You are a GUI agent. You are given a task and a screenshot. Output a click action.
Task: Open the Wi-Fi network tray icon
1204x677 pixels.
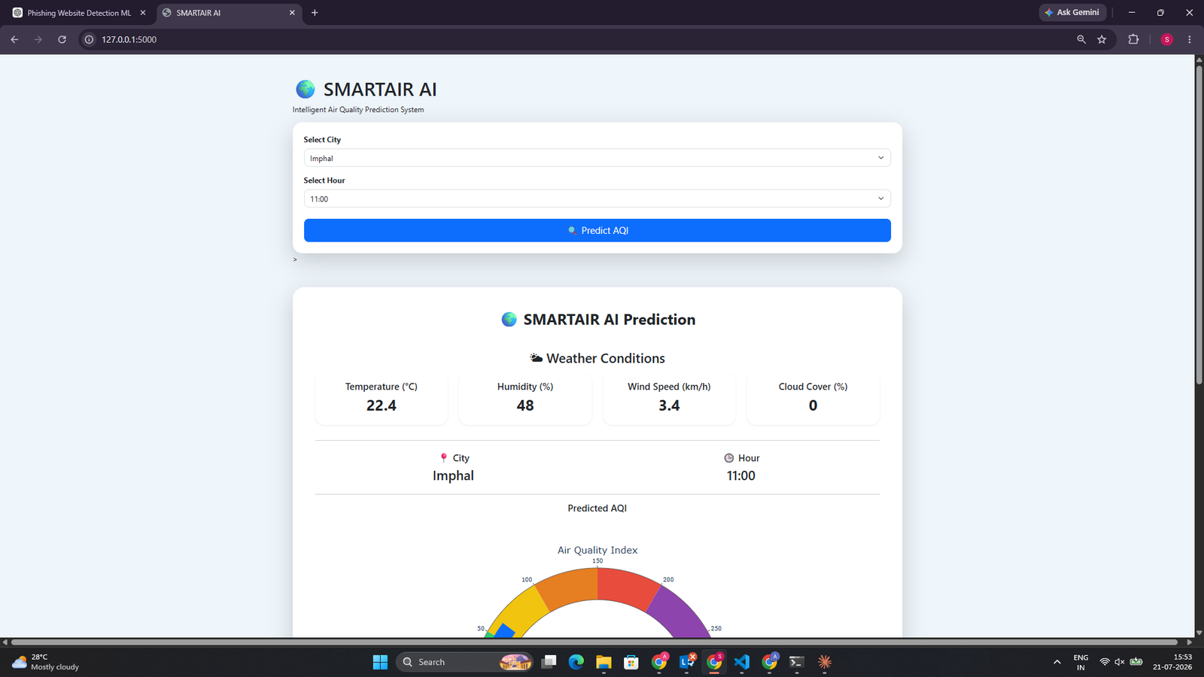(x=1105, y=662)
